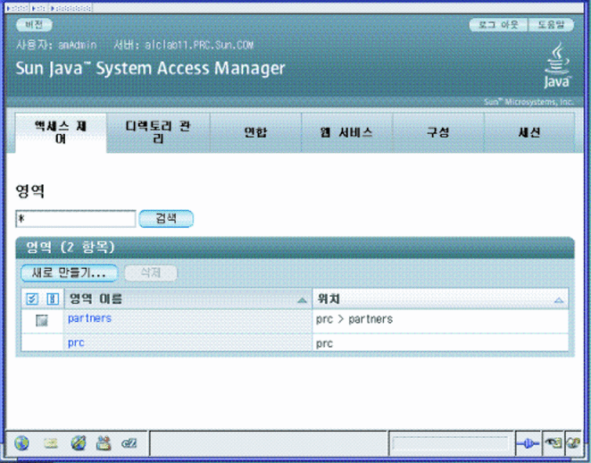Image resolution: width=591 pixels, height=463 pixels.
Task: Click the select-all rows icon in table header
Action: (32, 299)
